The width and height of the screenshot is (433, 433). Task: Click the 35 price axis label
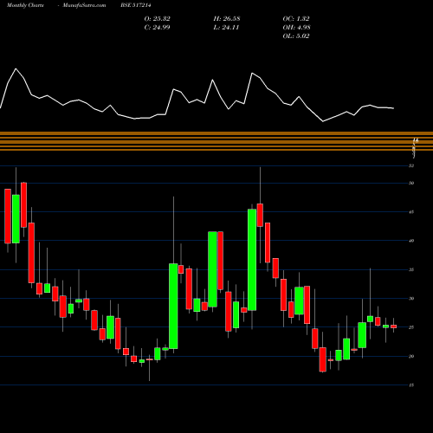(x=411, y=269)
